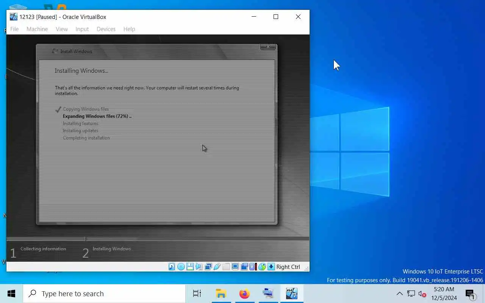Click the shared folders status icon
This screenshot has width=485, height=303.
click(x=226, y=267)
